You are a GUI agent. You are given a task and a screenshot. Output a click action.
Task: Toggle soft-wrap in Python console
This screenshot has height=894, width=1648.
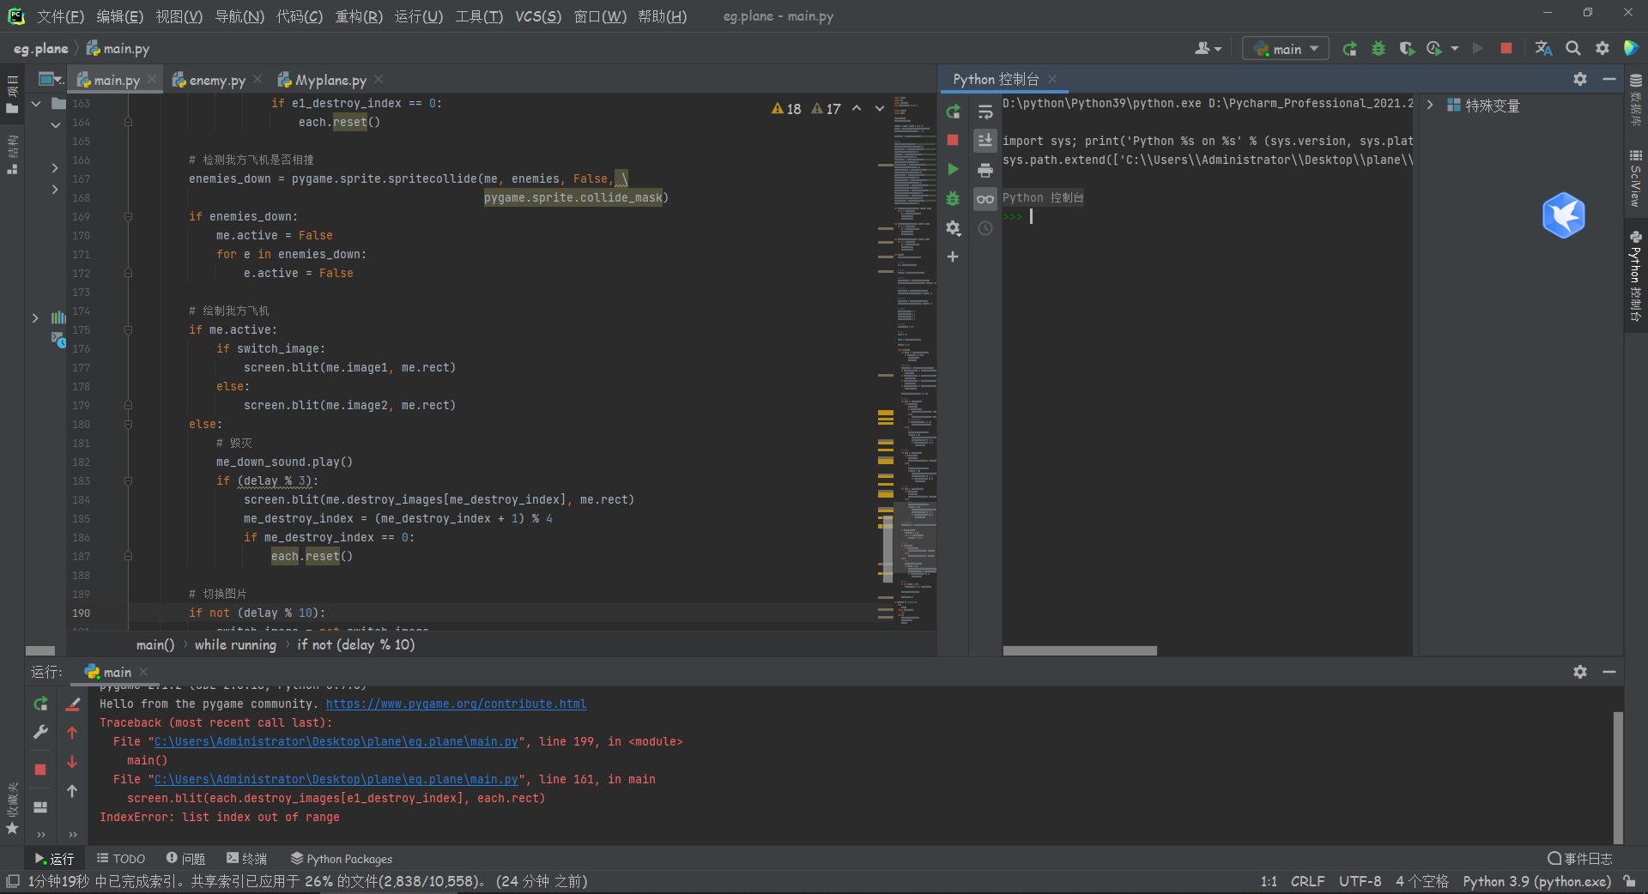pos(985,112)
